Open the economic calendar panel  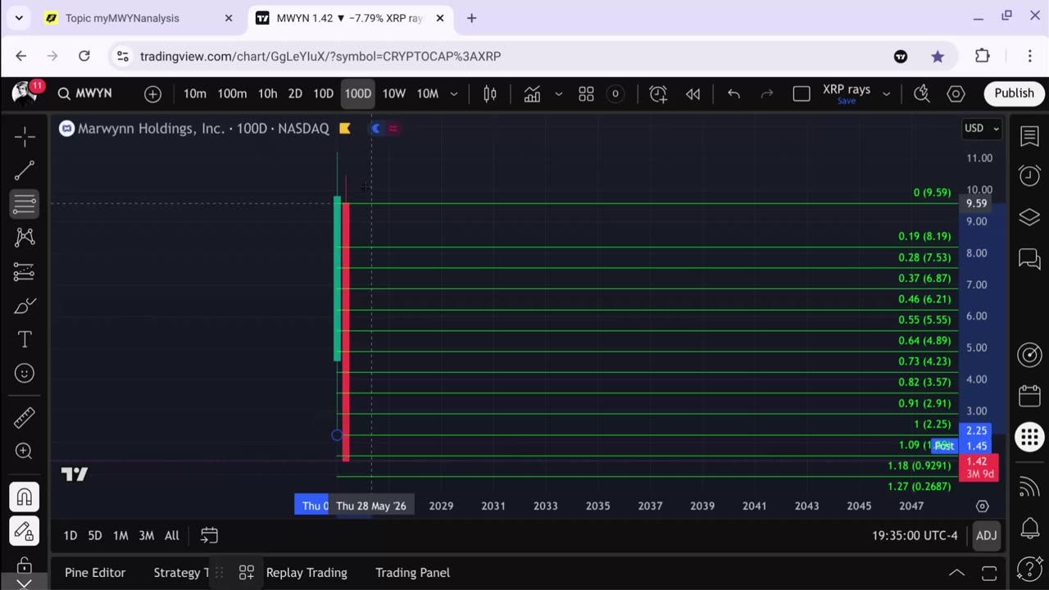click(x=1029, y=397)
